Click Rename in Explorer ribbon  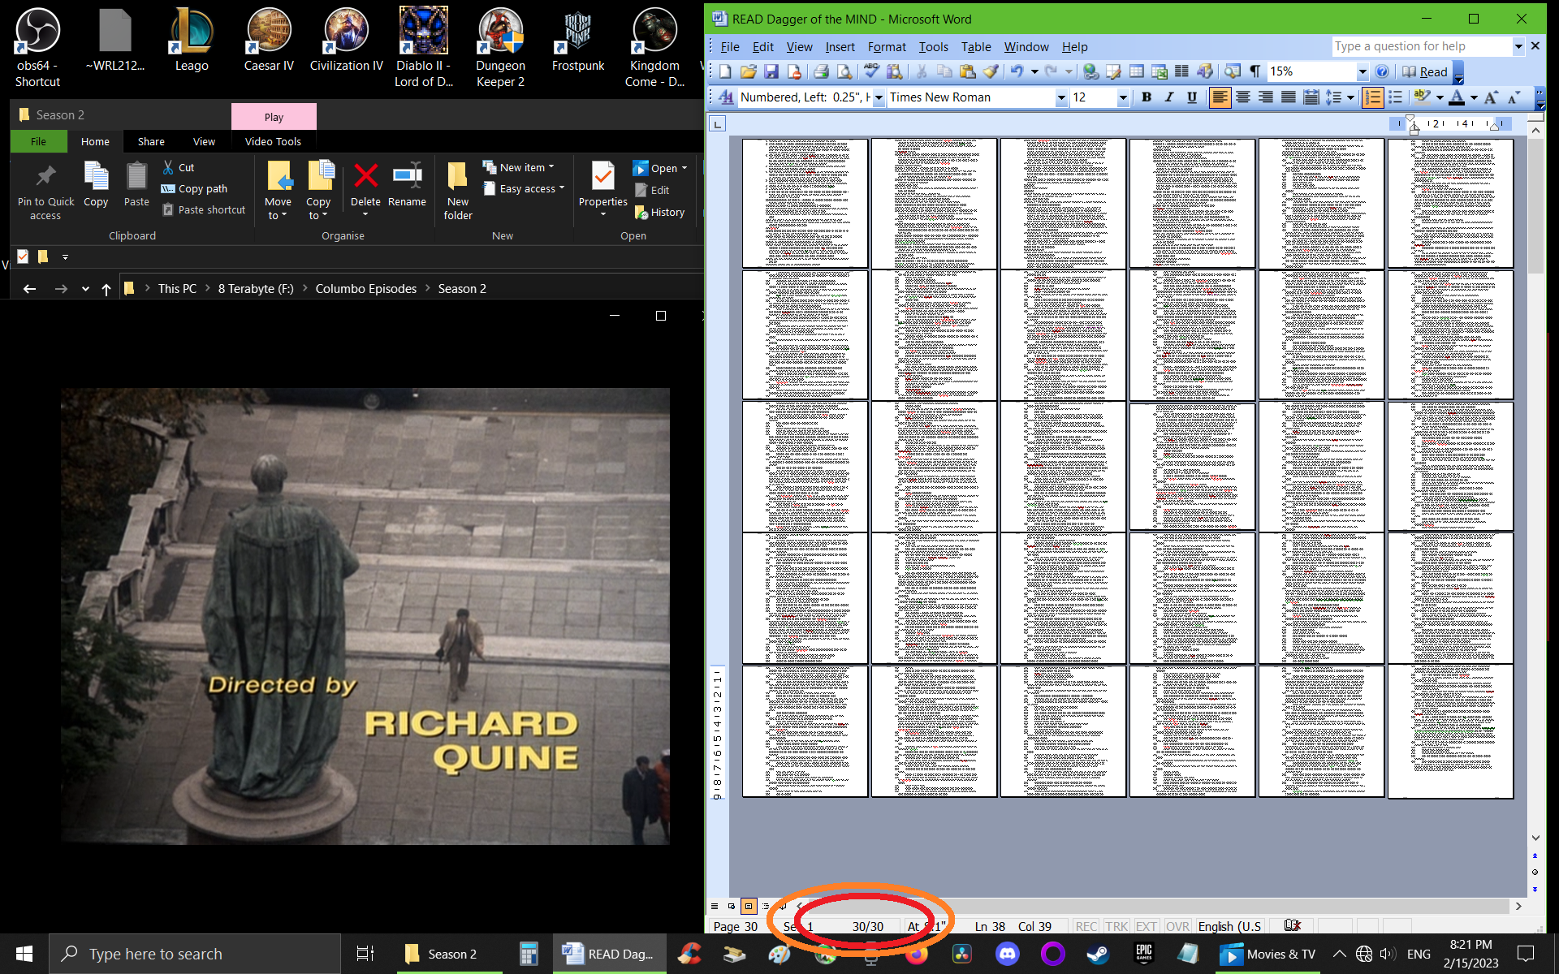[x=407, y=184]
